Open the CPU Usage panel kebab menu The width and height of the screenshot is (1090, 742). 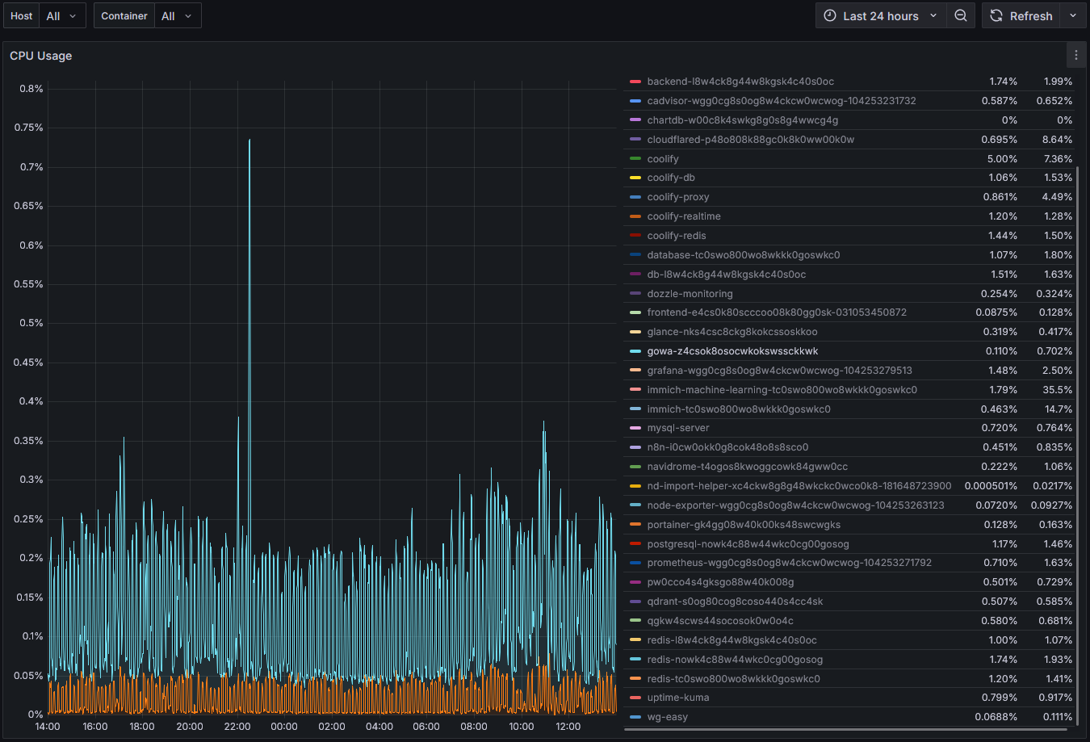[x=1075, y=55]
